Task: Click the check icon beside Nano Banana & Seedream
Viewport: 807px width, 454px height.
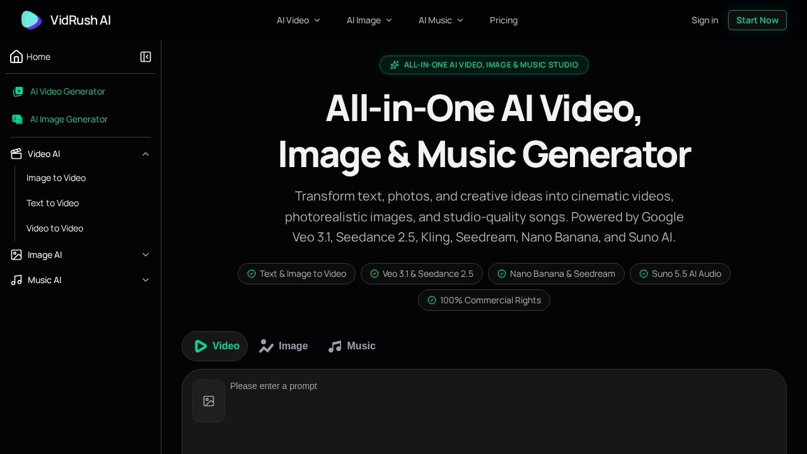Action: point(502,274)
